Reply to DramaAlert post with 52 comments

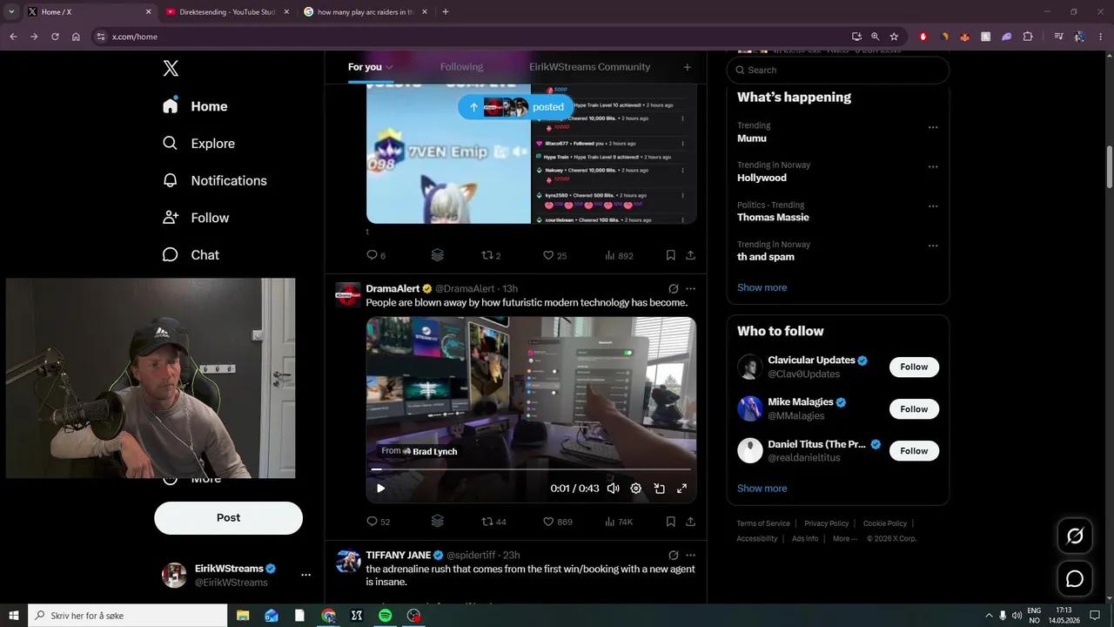[x=378, y=522]
